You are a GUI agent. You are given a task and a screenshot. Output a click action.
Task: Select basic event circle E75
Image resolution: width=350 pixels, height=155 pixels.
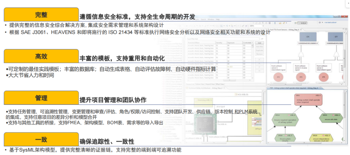coord(324,77)
